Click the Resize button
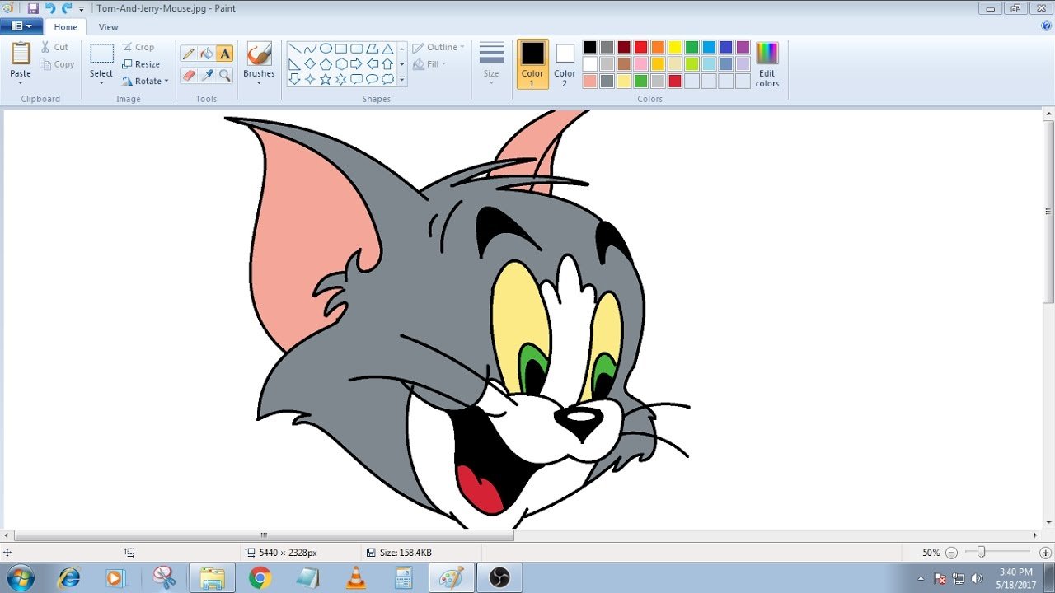The image size is (1055, 593). [x=141, y=64]
